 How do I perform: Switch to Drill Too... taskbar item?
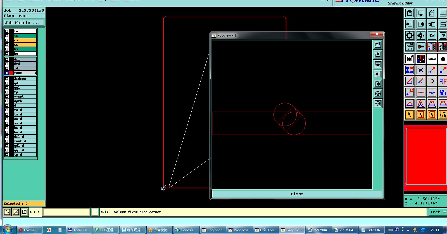pos(266,230)
